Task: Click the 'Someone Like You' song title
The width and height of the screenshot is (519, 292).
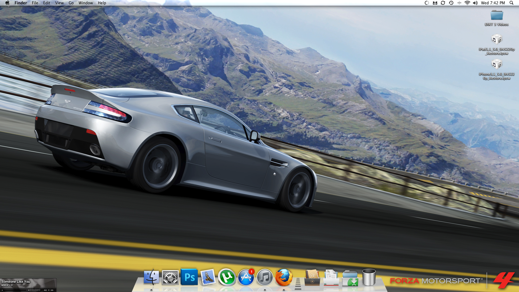Action: click(16, 282)
